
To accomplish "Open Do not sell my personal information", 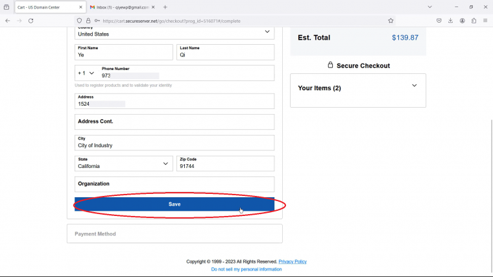I will click(x=246, y=269).
